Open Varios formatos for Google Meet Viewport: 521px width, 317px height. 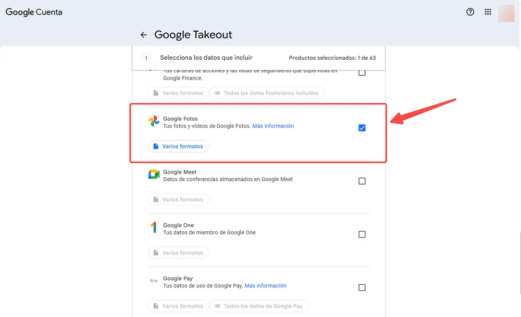[x=178, y=200]
